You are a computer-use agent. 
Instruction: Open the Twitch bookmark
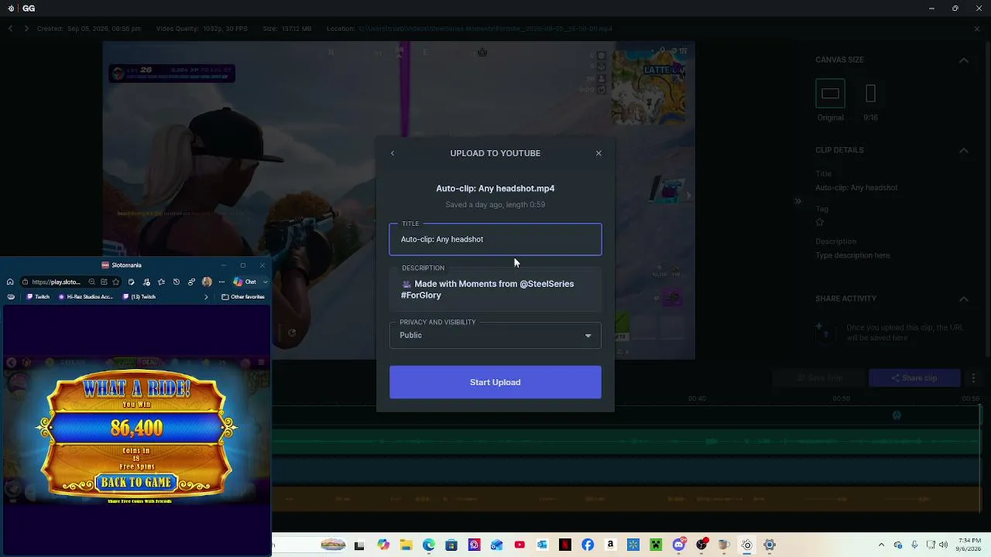click(38, 297)
